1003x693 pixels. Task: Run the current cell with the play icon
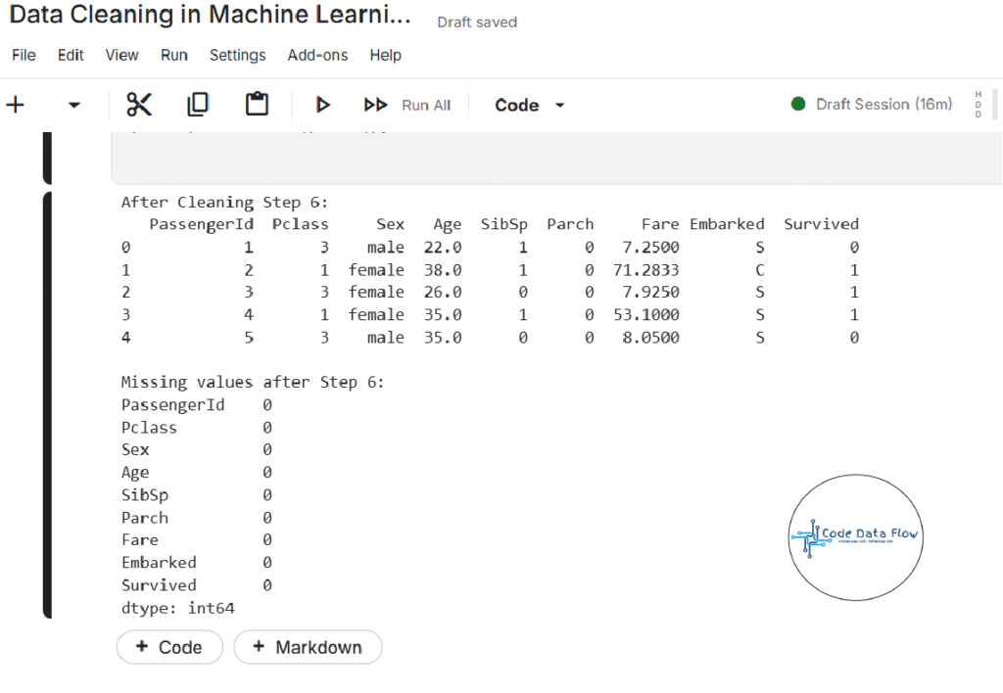click(322, 105)
